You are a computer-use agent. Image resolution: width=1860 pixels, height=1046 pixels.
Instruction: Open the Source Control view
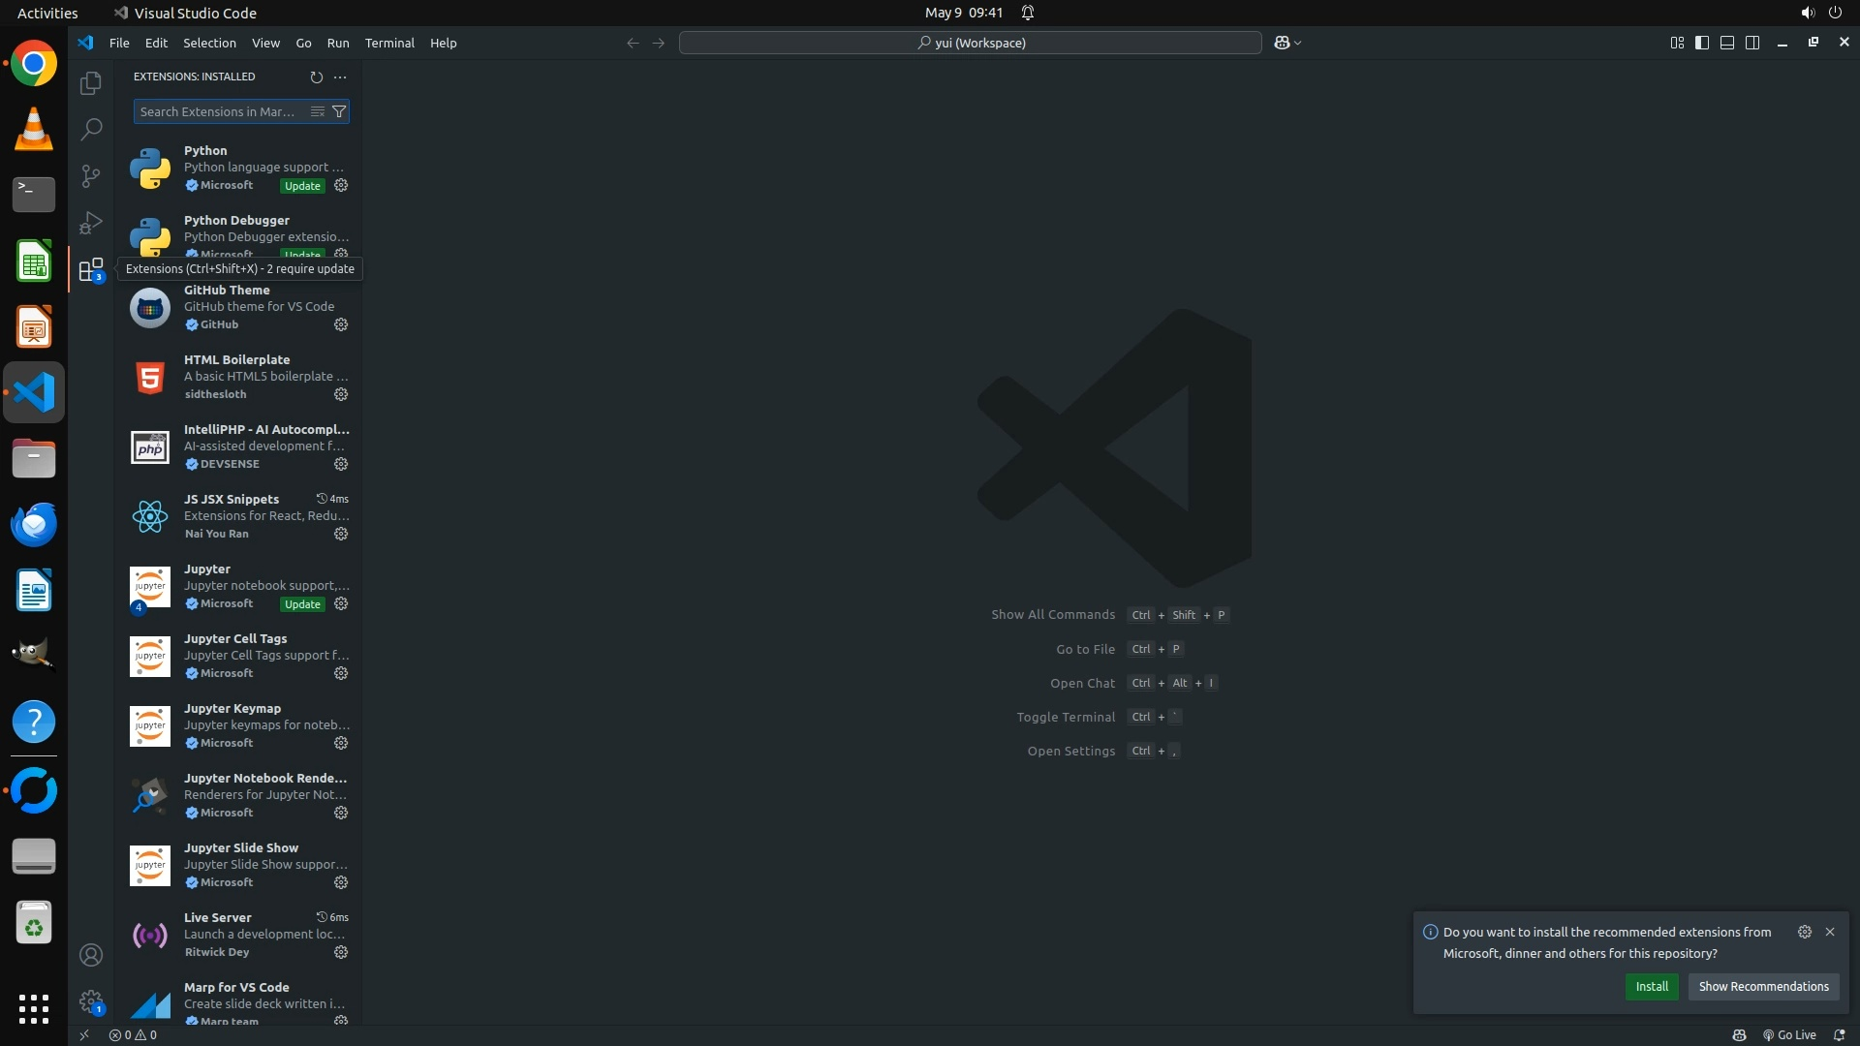(91, 175)
